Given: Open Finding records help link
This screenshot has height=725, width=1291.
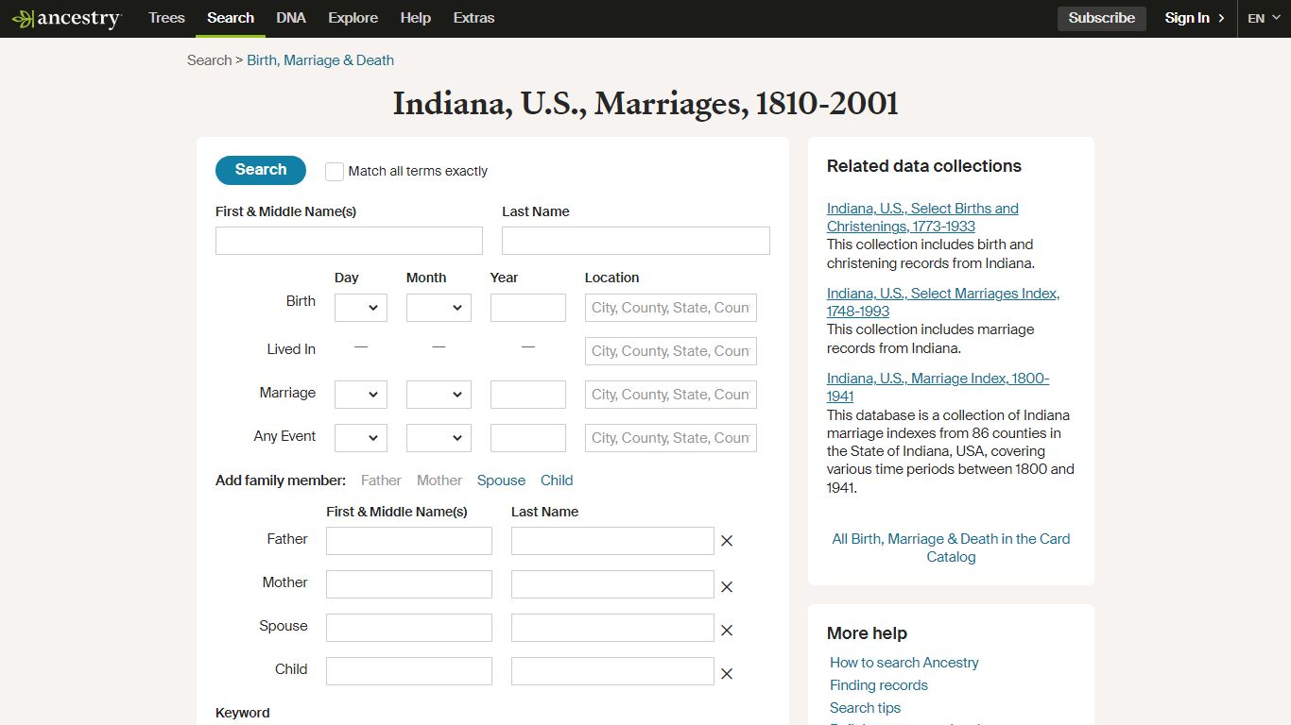Looking at the screenshot, I should (879, 685).
